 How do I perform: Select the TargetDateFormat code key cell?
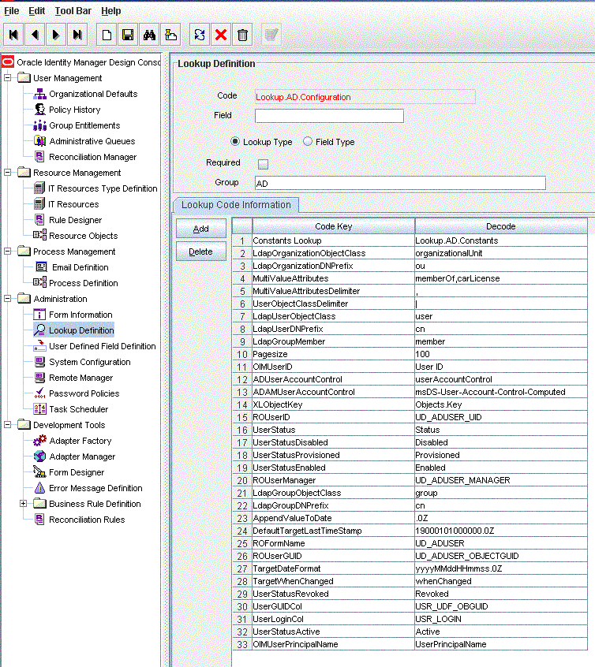click(334, 568)
